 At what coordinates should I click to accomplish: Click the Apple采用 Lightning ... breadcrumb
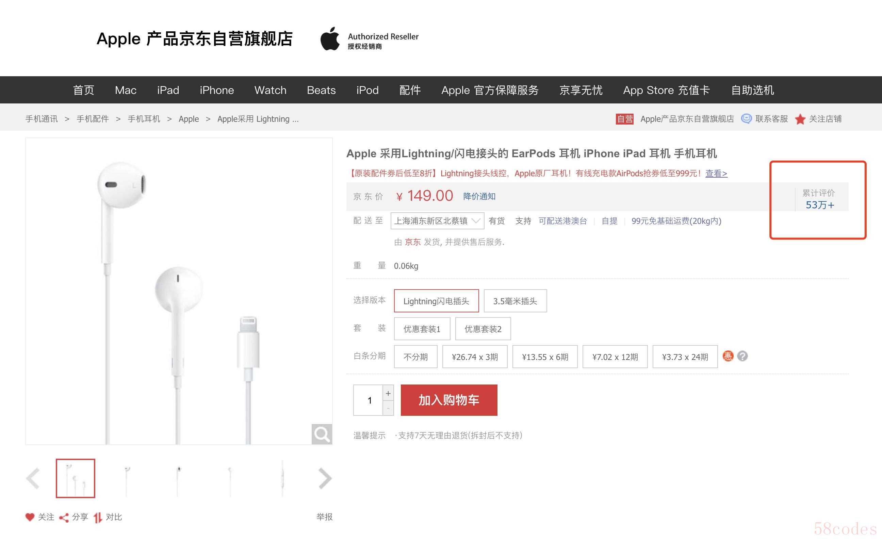(258, 119)
